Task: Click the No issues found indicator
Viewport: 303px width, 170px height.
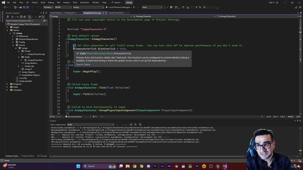Action: (x=73, y=117)
